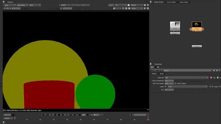This screenshot has height=124, width=221.
Task: Open the sRGB viewer LUT dropdown
Action: tap(137, 8)
